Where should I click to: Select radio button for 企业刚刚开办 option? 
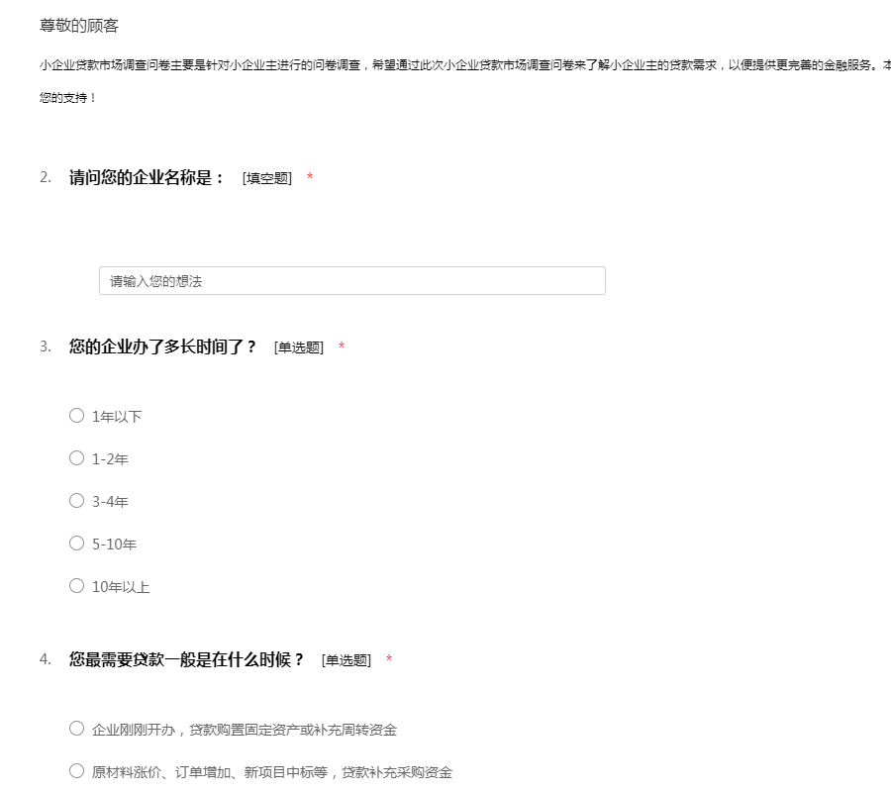(76, 729)
